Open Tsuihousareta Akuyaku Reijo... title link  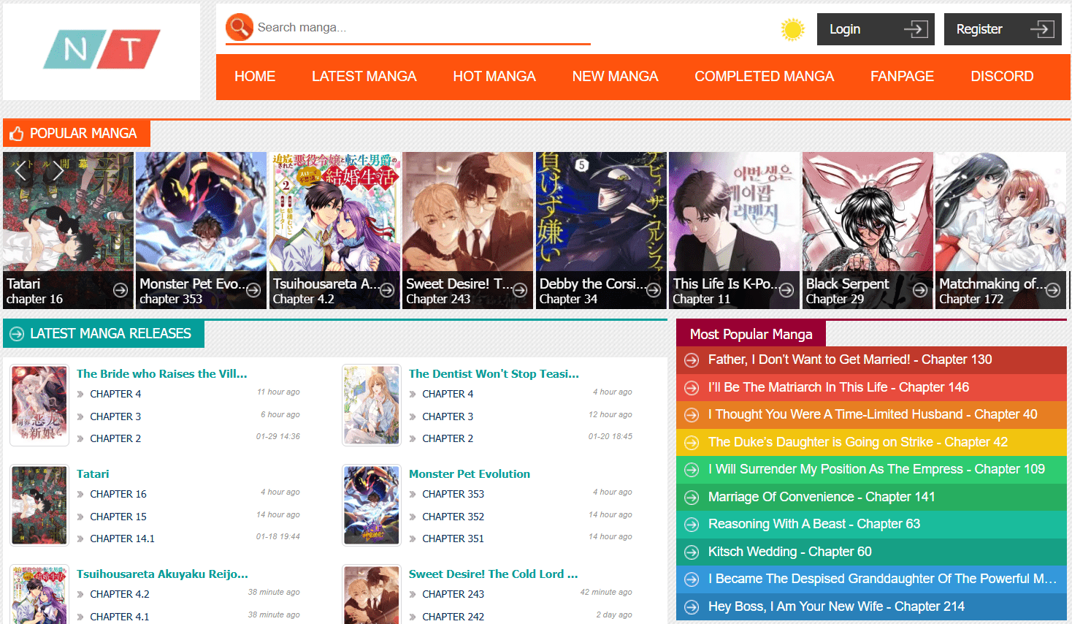click(162, 574)
